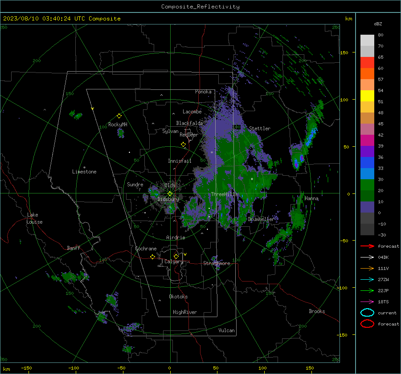Click the dBZ scale heading
The height and width of the screenshot is (374, 401).
(378, 24)
